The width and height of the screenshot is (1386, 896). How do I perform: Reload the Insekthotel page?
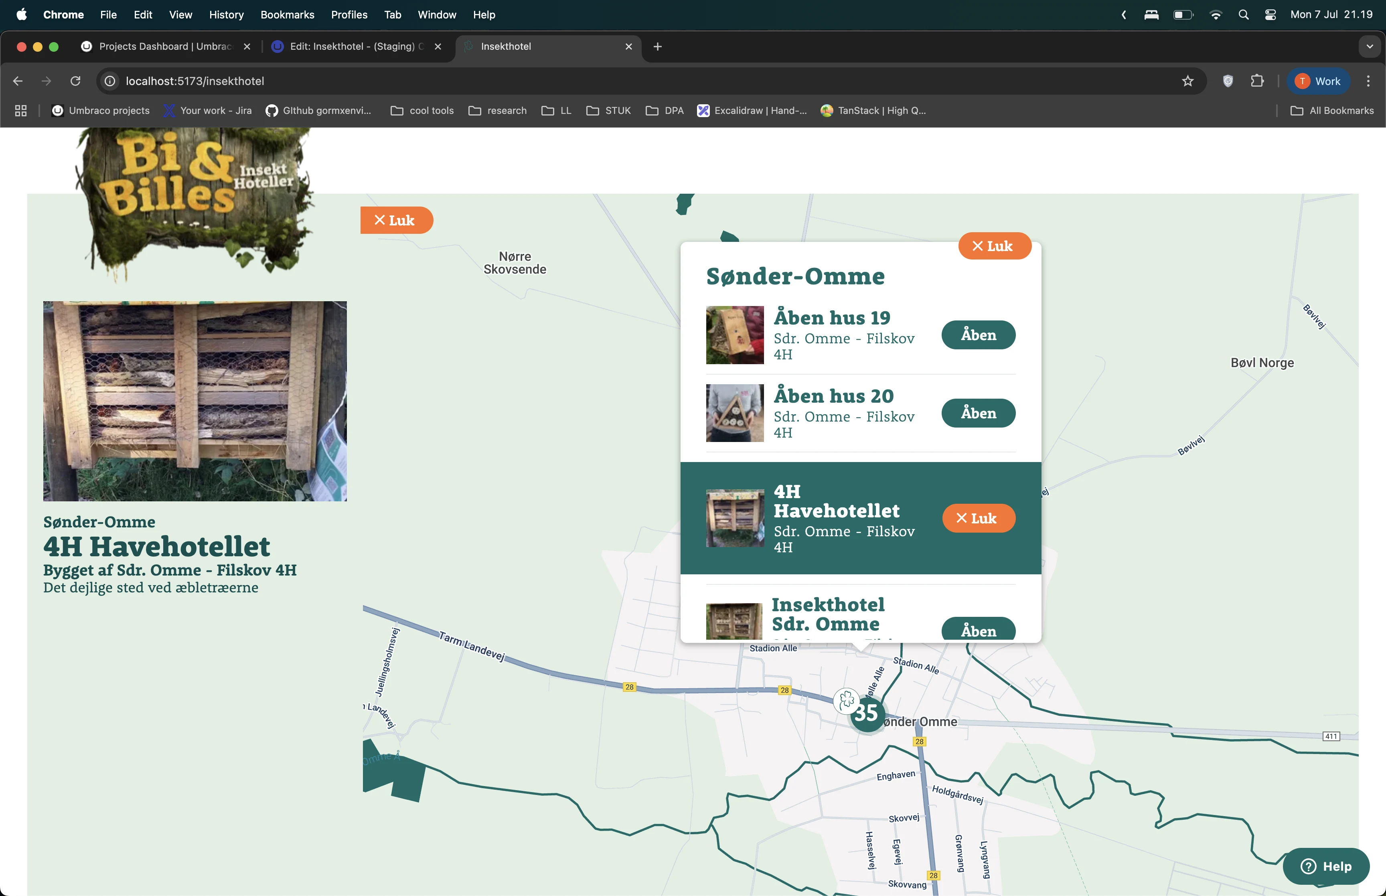point(76,81)
